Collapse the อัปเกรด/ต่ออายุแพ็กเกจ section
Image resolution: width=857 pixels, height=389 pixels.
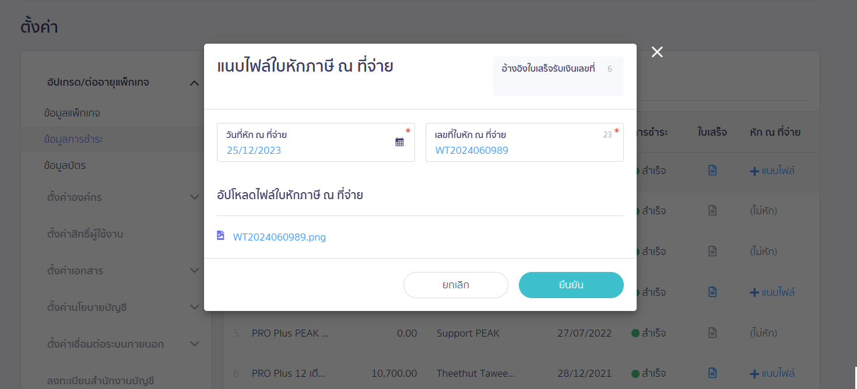[195, 83]
